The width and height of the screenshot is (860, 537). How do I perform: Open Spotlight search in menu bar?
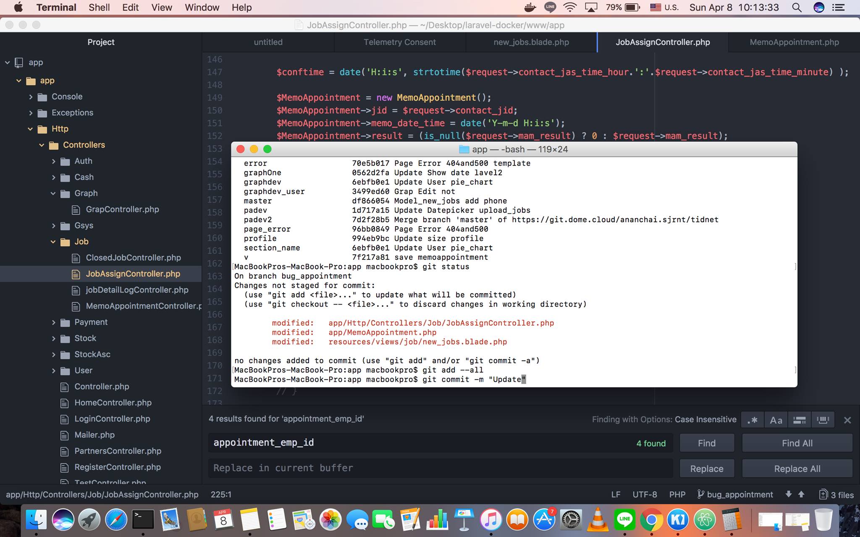tap(797, 7)
